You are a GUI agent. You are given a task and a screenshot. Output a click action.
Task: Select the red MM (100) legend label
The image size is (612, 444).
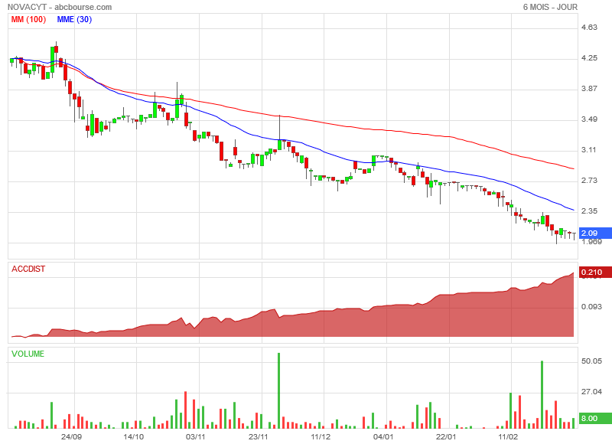coord(28,20)
